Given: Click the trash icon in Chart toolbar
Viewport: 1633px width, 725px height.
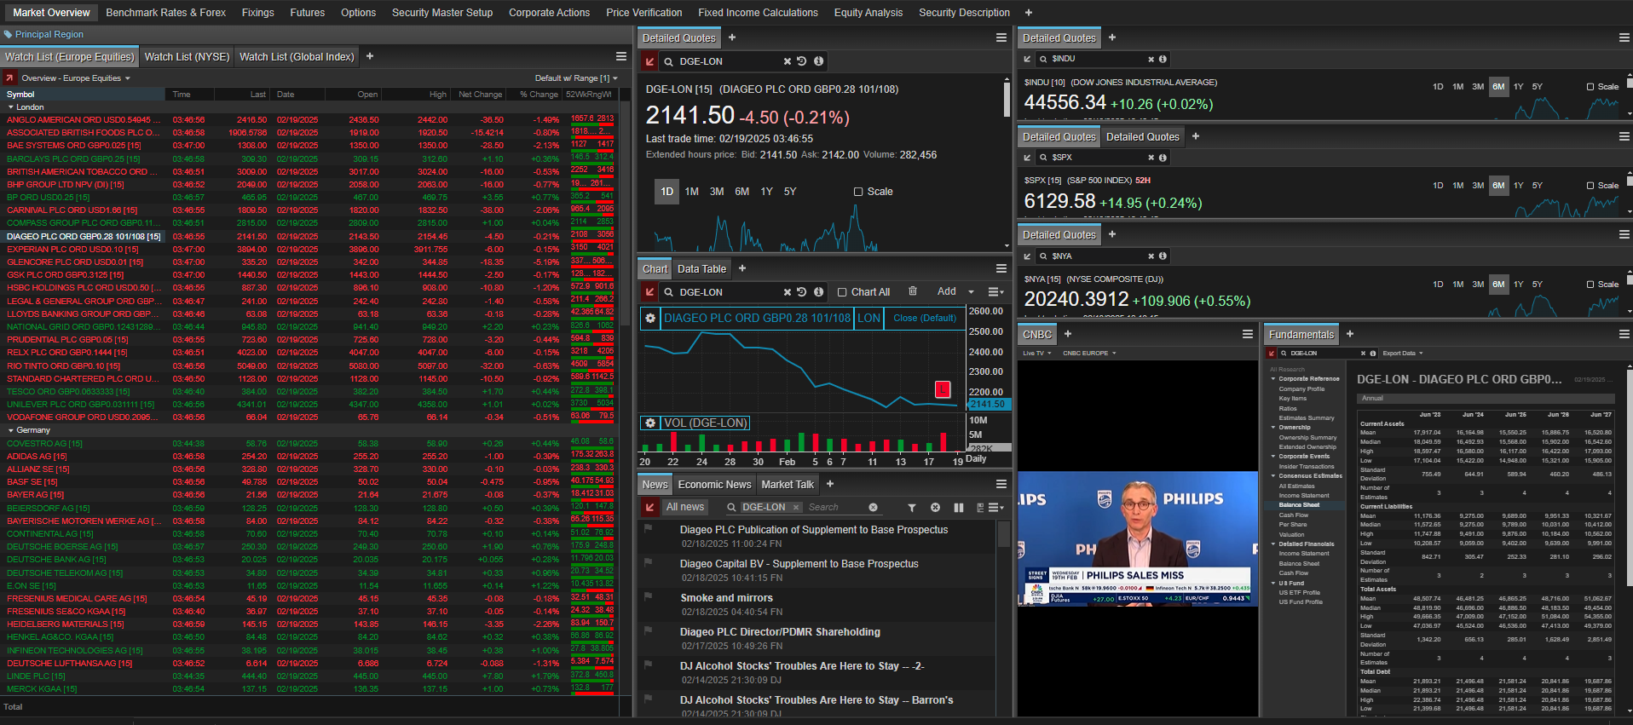Looking at the screenshot, I should [913, 291].
